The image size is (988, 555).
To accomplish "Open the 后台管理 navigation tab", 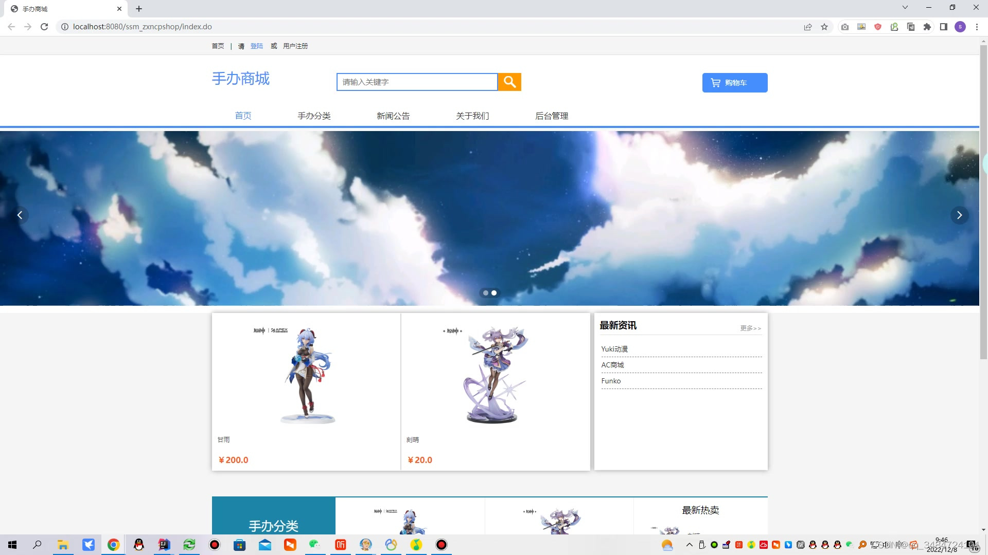I will point(552,116).
